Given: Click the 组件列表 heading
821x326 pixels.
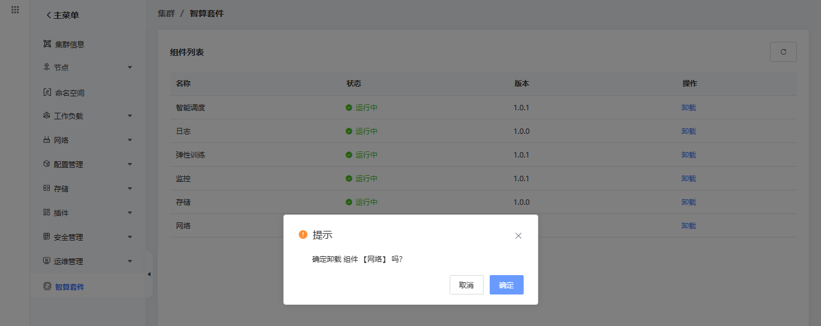Looking at the screenshot, I should 187,53.
